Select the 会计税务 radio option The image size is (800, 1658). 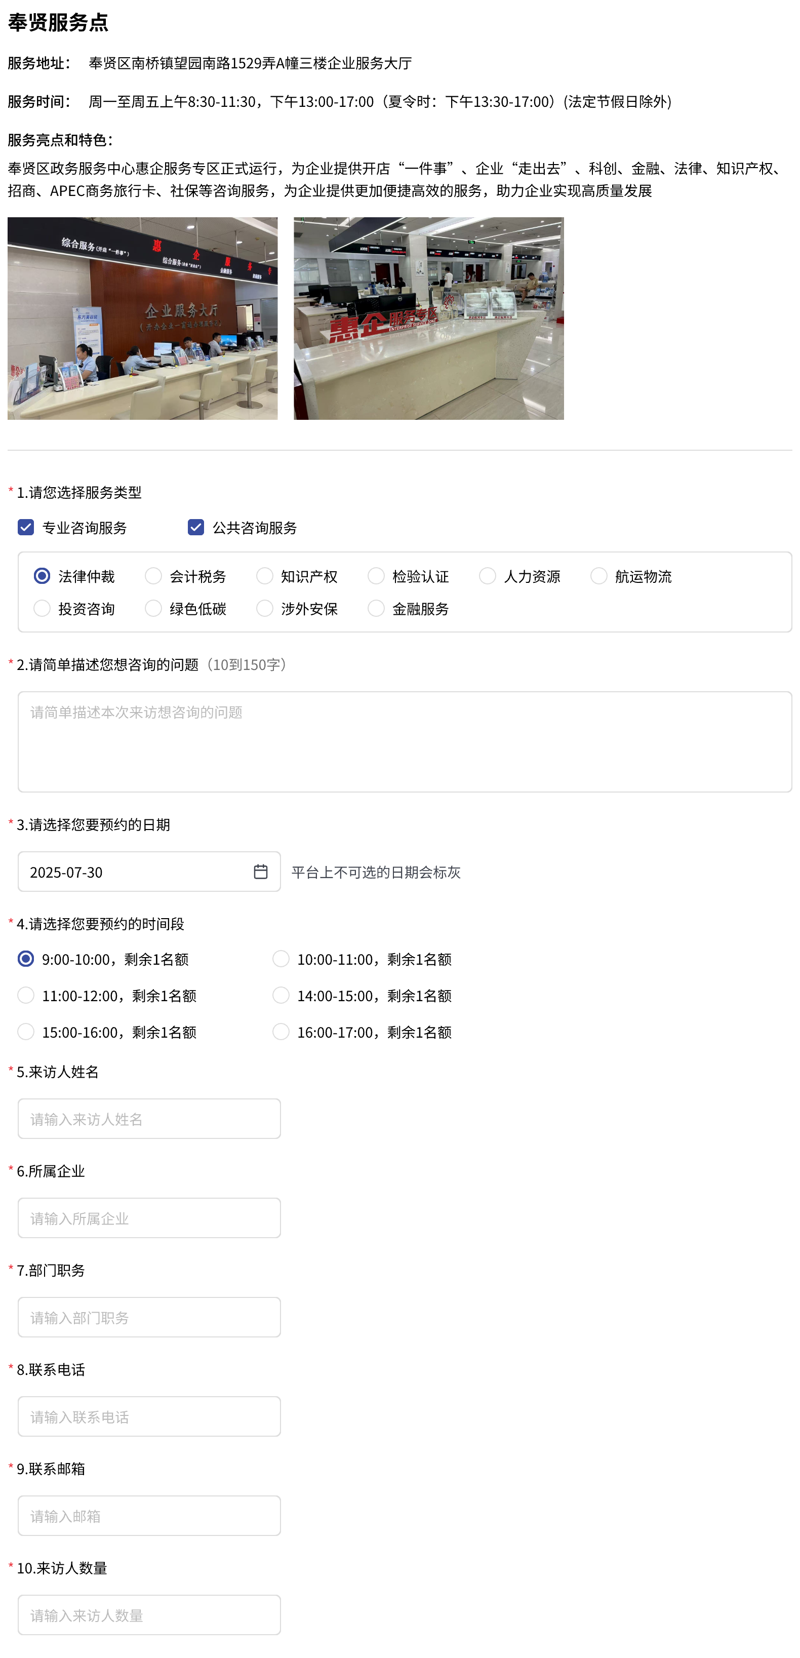tap(153, 576)
